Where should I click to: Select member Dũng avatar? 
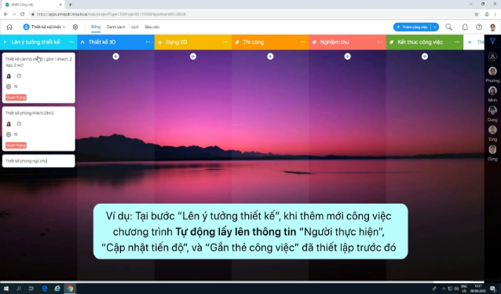coord(492,149)
